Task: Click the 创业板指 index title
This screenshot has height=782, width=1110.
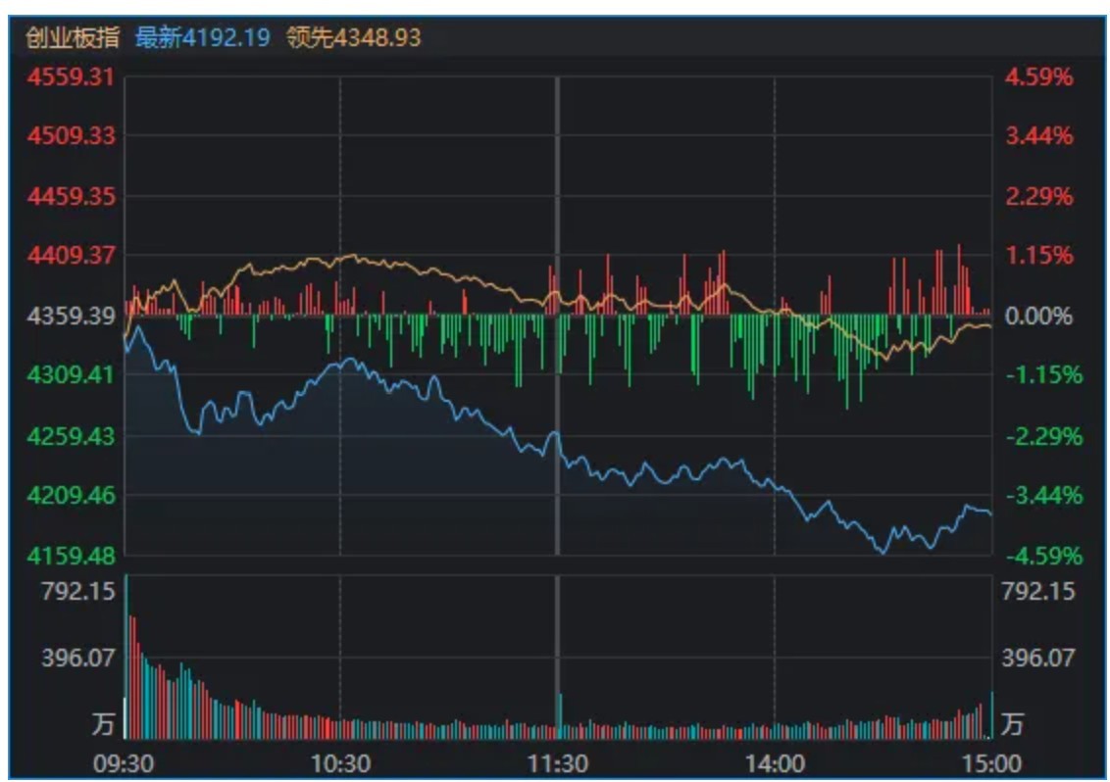Action: point(73,37)
